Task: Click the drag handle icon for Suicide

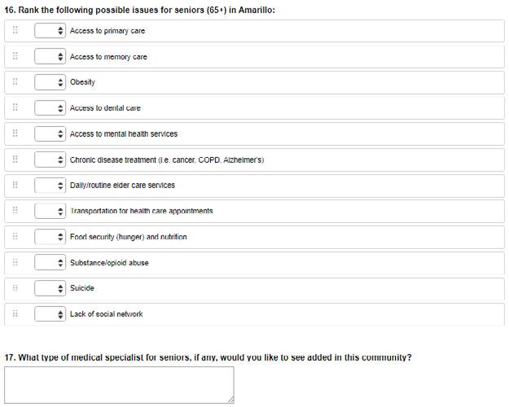Action: 15,287
